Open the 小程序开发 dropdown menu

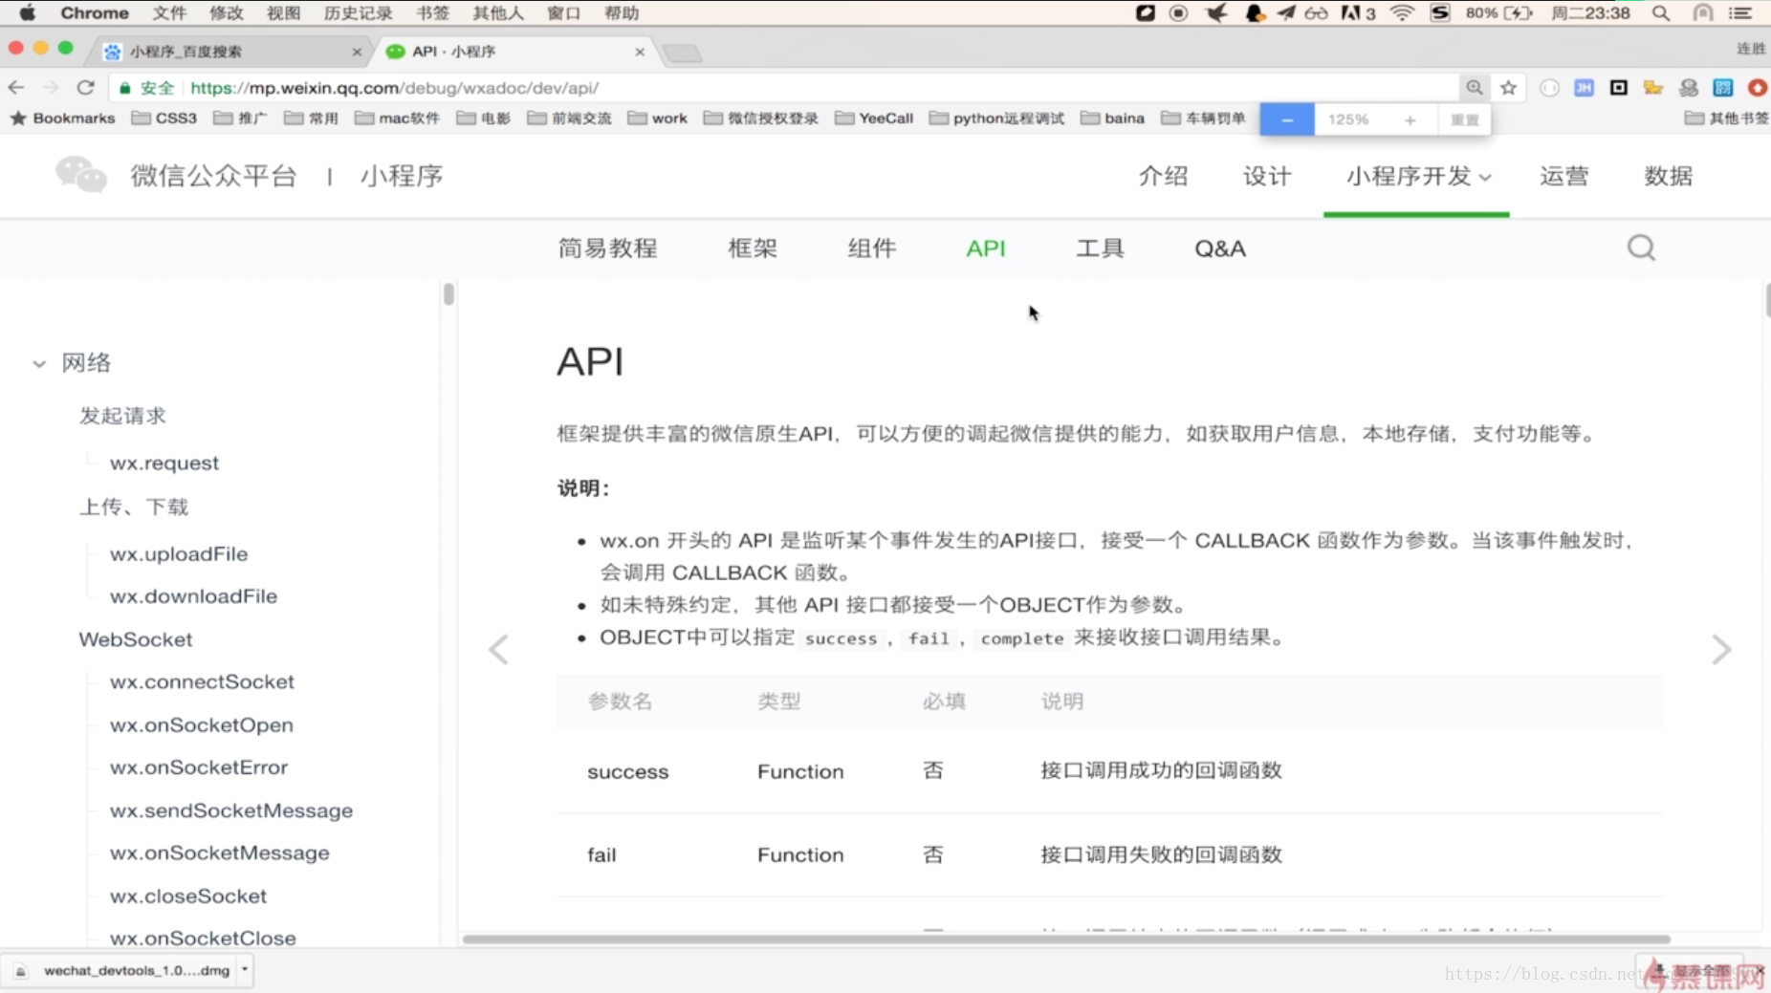(x=1418, y=176)
